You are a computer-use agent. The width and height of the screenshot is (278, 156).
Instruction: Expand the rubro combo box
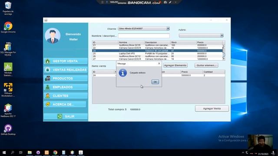coord(222,36)
